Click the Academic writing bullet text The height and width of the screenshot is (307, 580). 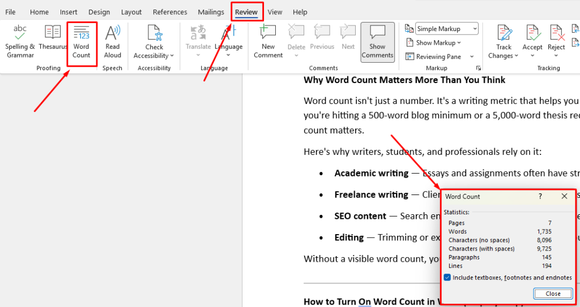(372, 173)
